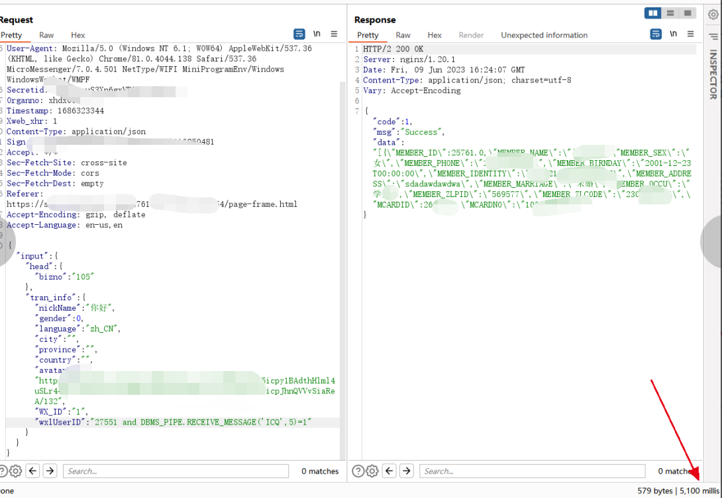Open the Response panel hamburger options menu
The image size is (722, 498).
click(690, 34)
